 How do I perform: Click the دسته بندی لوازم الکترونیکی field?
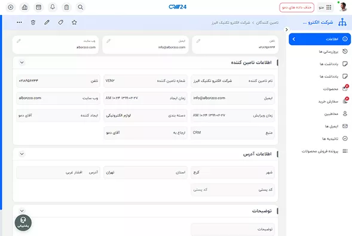pyautogui.click(x=145, y=116)
